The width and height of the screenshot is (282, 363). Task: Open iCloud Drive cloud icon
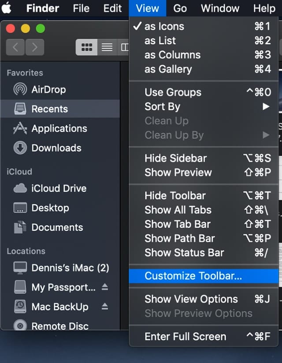pos(20,188)
